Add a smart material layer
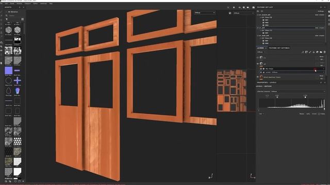Screen dimensions: 330x185 pos(317,52)
